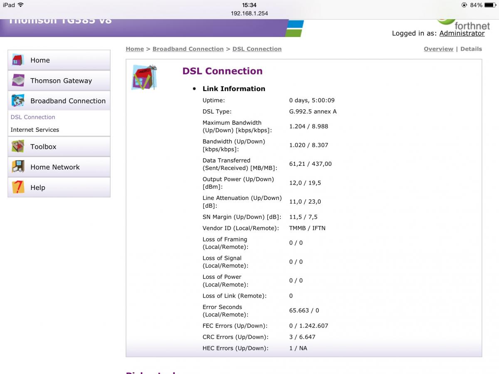The width and height of the screenshot is (499, 374).
Task: Click the Broadband Connection globe icon
Action: coord(18,101)
